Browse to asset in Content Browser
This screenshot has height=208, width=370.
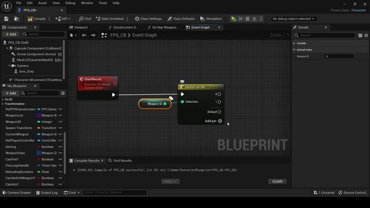tap(17, 18)
